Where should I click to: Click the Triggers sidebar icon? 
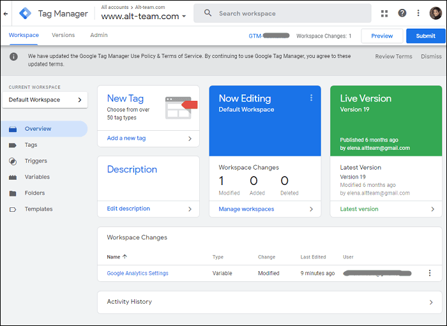[13, 161]
